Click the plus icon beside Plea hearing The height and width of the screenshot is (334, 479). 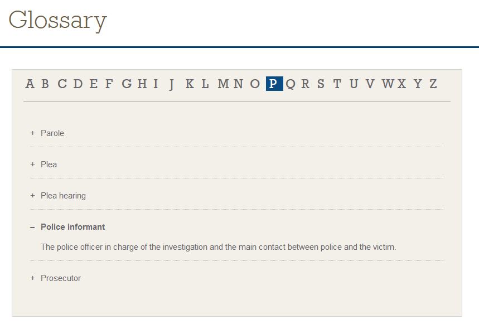point(32,196)
